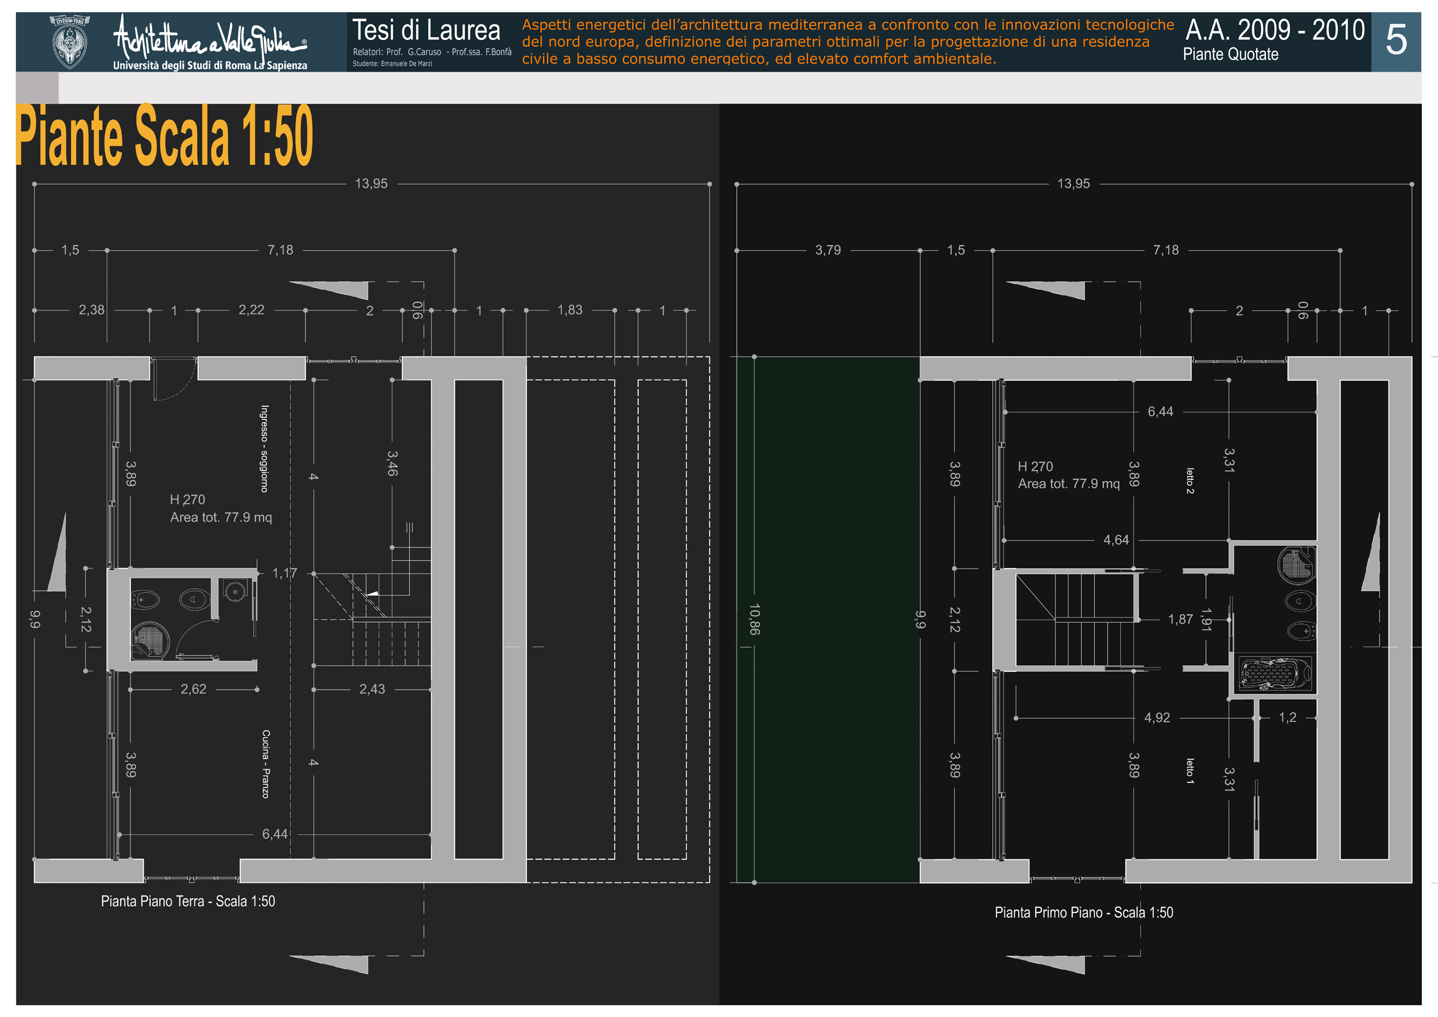Click the first floor bathtub symbol
The width and height of the screenshot is (1438, 1017).
[1276, 674]
